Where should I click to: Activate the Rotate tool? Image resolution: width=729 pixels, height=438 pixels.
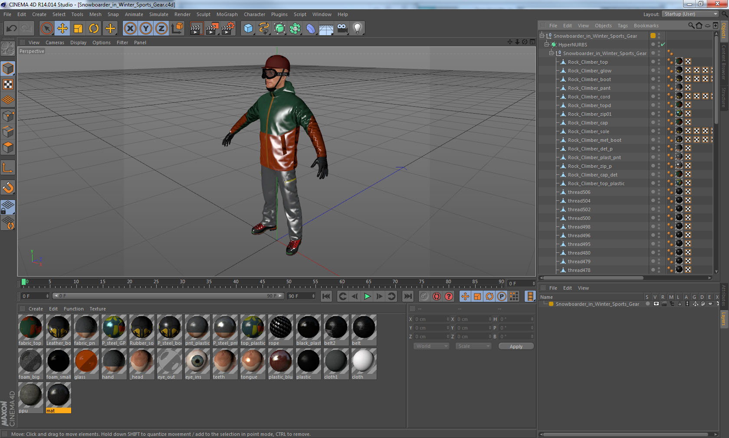(x=94, y=29)
